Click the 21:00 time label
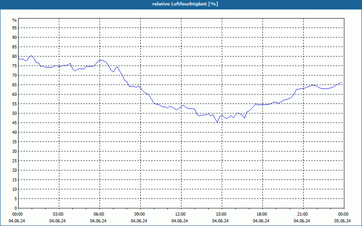362x226 pixels. point(302,214)
